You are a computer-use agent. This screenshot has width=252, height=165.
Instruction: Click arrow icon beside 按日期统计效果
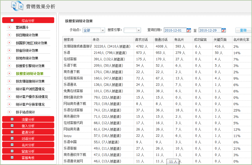pyautogui.click(x=9, y=35)
